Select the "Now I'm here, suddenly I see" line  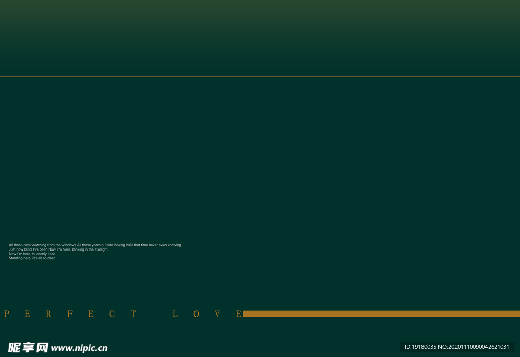(32, 254)
